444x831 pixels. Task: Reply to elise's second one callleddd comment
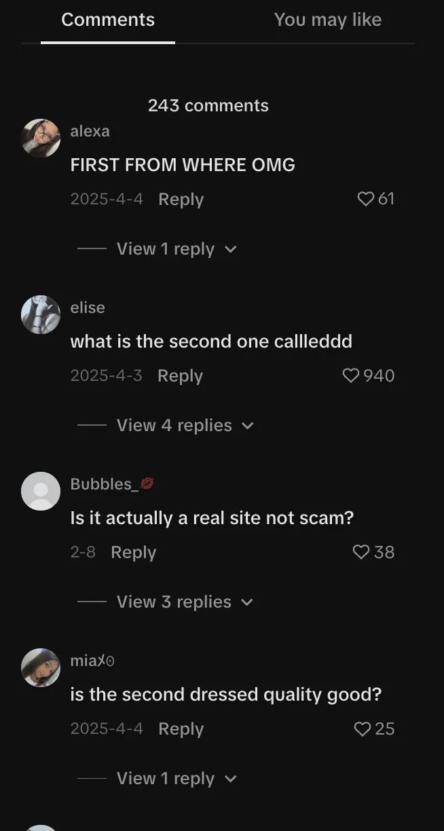coord(181,376)
